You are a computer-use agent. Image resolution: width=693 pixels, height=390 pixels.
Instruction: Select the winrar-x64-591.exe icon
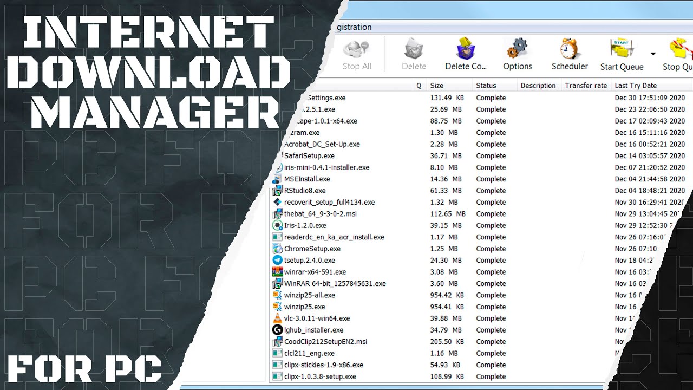277,272
